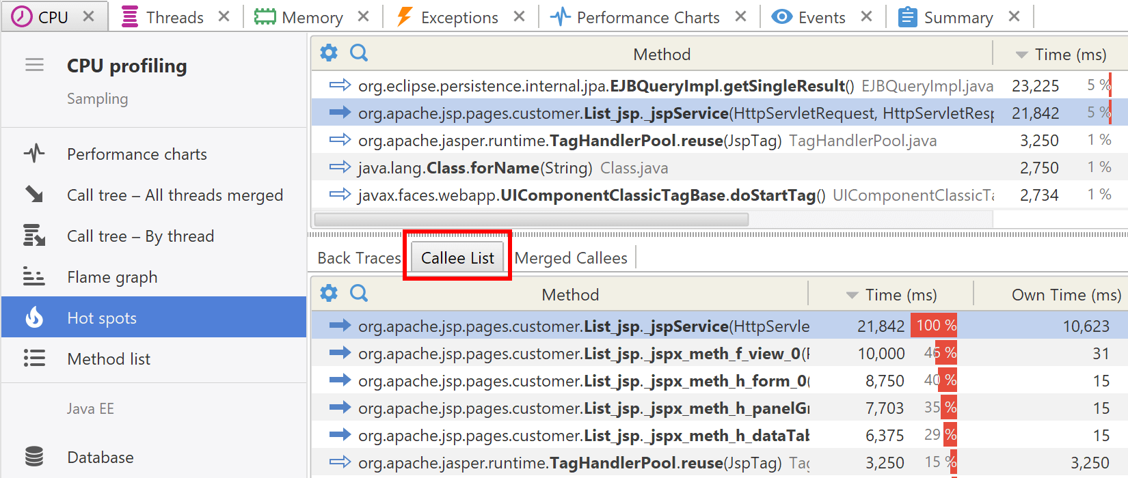
Task: Click the Performance charts pulse icon in sidebar
Action: coord(34,154)
